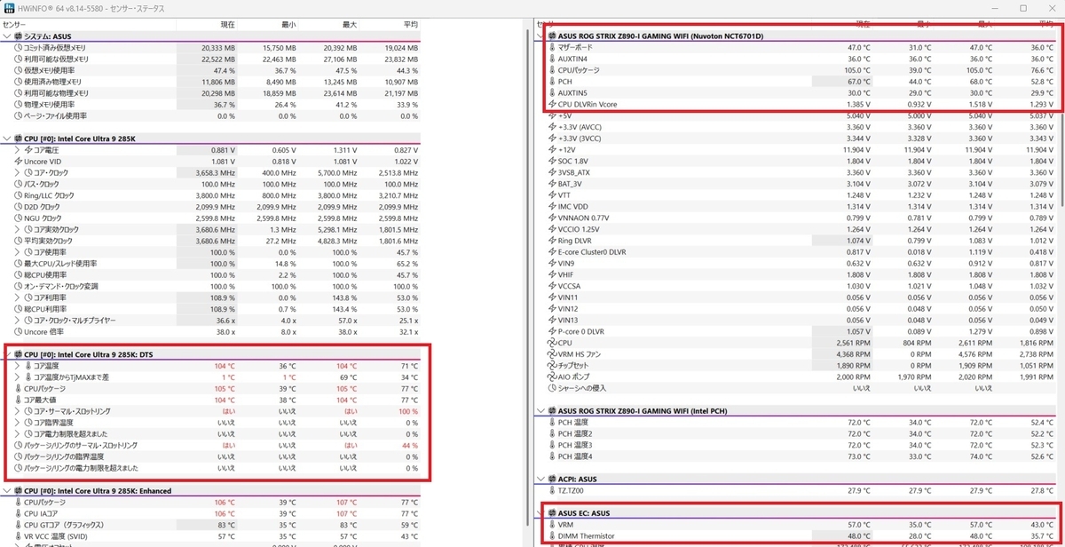1065x547 pixels.
Task: Click the clock icon beside コミット済み仮想メモリ
Action: click(x=18, y=47)
